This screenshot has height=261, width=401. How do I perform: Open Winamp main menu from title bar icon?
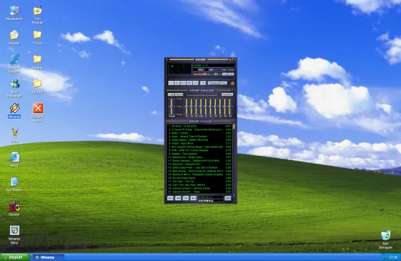pyautogui.click(x=166, y=60)
